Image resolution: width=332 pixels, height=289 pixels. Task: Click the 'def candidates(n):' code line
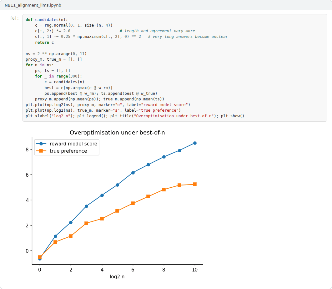point(47,19)
